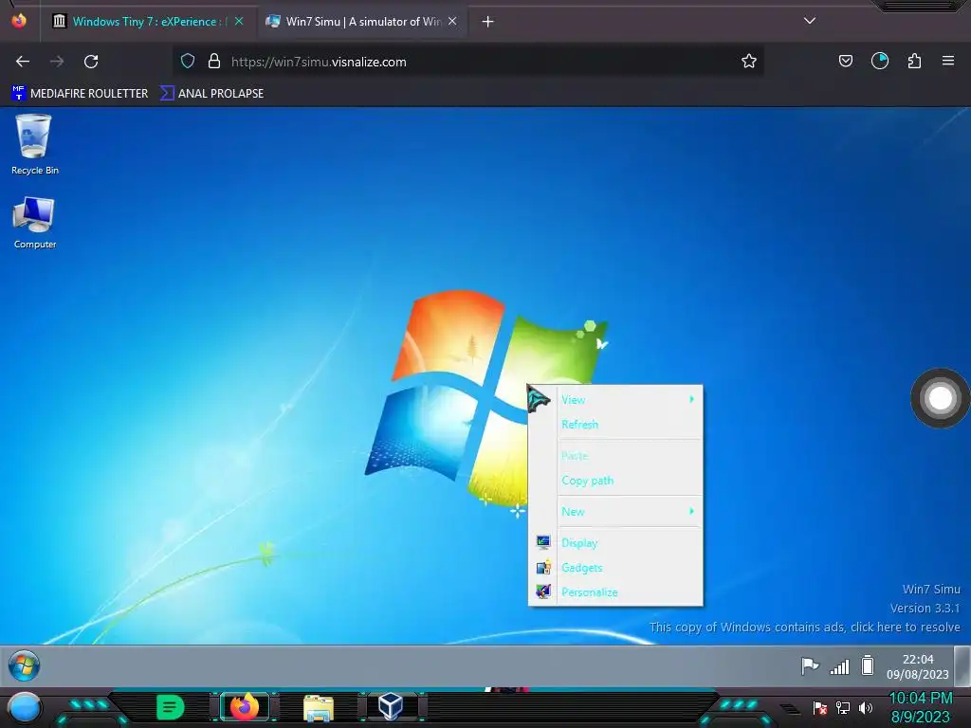Image resolution: width=971 pixels, height=728 pixels.
Task: Click the floating round assistive button
Action: point(940,398)
